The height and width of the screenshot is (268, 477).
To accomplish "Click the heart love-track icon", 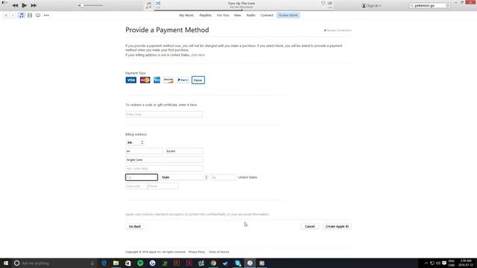I will [323, 3].
